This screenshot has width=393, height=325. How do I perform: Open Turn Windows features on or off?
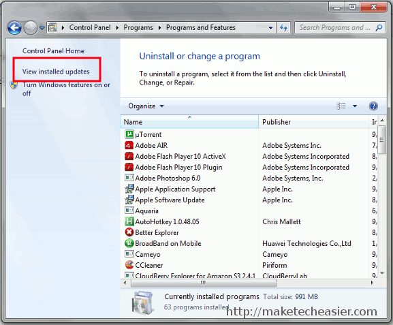[66, 89]
